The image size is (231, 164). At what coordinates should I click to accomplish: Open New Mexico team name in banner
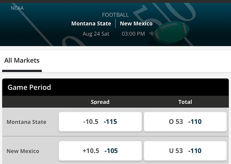(x=136, y=23)
